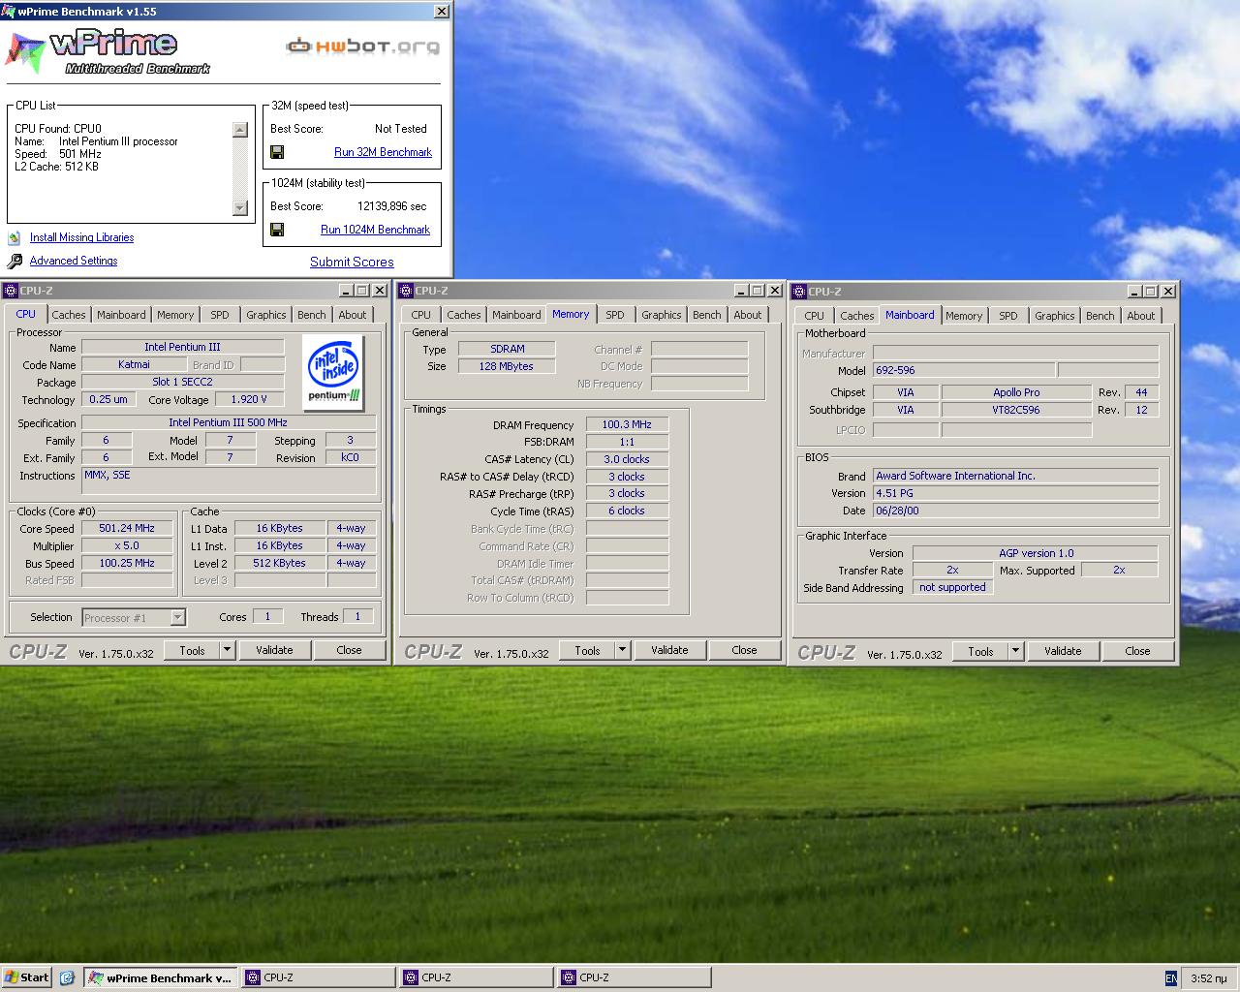The width and height of the screenshot is (1240, 992).
Task: Click Close button in Mainboard window
Action: tap(1138, 651)
